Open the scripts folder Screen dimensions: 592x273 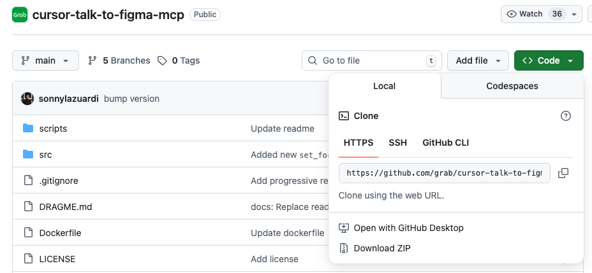(x=53, y=129)
